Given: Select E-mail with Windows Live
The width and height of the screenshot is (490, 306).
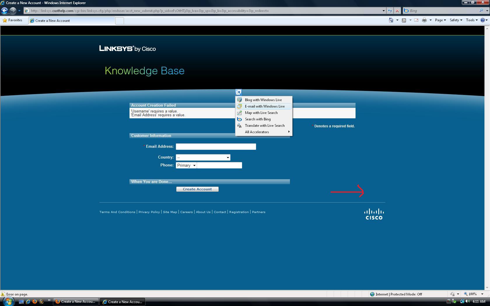Looking at the screenshot, I should tap(265, 106).
